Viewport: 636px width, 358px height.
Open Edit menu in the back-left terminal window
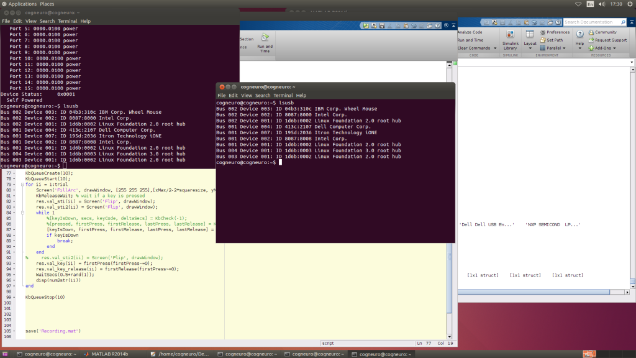click(17, 21)
